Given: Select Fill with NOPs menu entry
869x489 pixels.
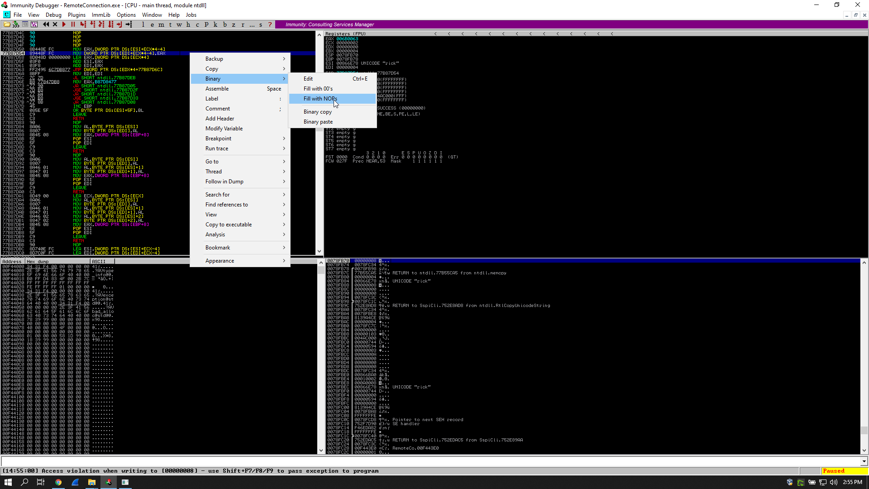Looking at the screenshot, I should pyautogui.click(x=320, y=99).
